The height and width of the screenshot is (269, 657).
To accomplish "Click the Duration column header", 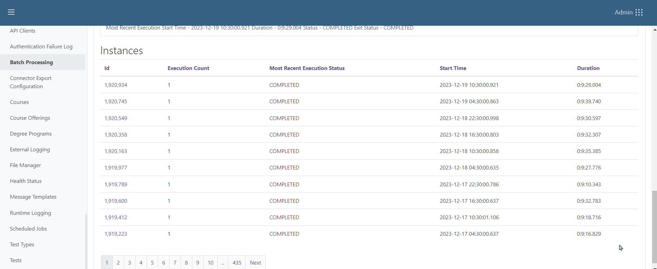I will point(588,68).
